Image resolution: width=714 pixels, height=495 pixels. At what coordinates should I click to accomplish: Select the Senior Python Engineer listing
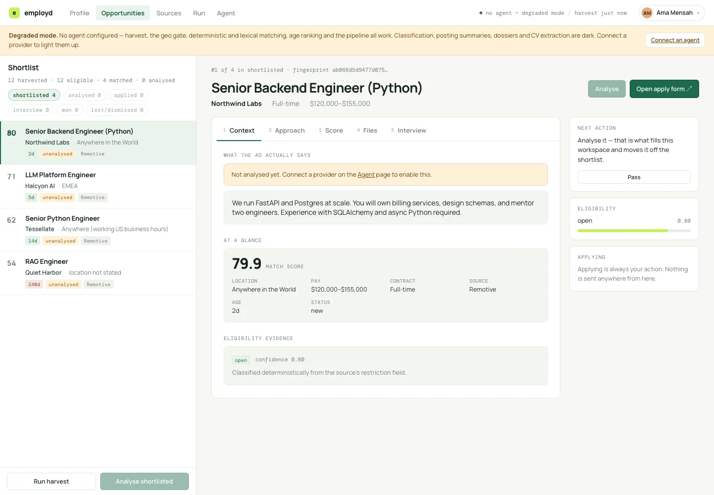tap(98, 230)
